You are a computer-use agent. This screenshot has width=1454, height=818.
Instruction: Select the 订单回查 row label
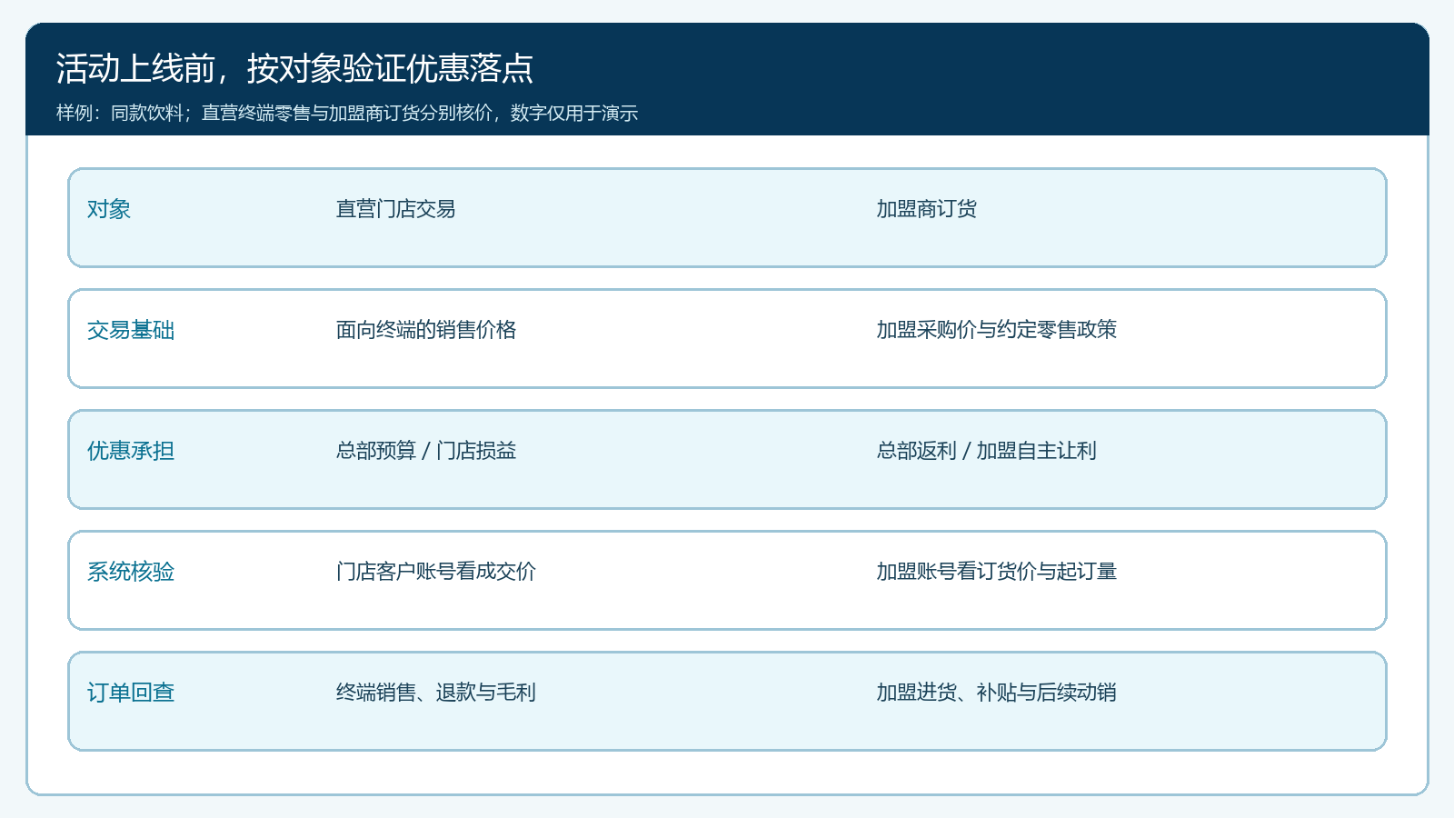tap(131, 693)
